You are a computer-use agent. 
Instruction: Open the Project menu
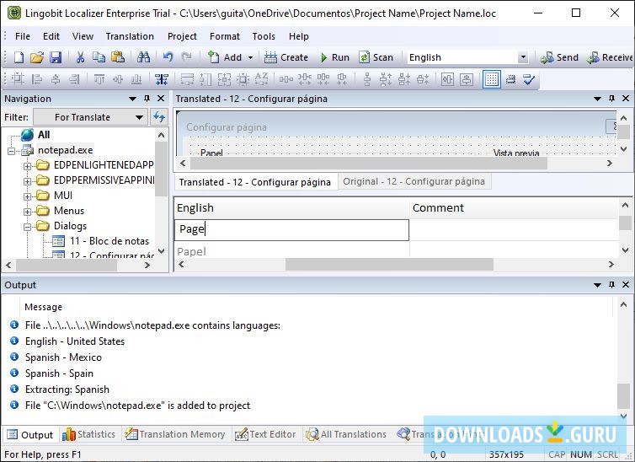[182, 36]
